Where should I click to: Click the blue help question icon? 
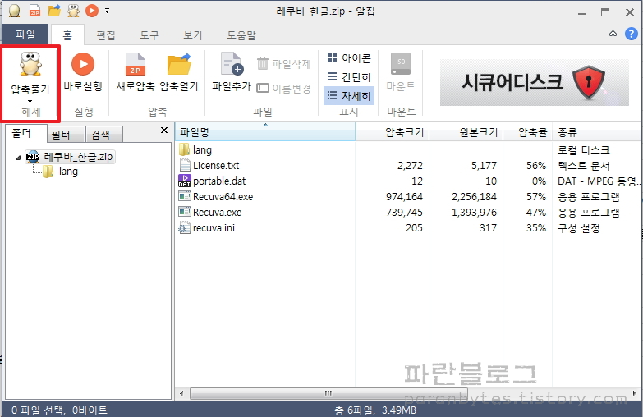[x=632, y=34]
